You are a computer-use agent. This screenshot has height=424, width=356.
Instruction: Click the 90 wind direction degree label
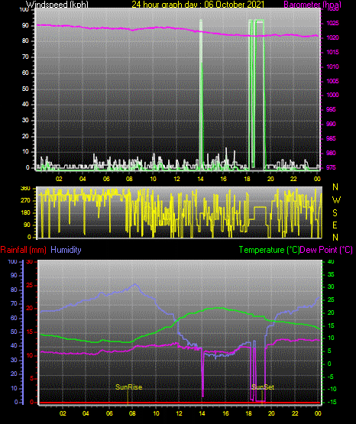[27, 225]
